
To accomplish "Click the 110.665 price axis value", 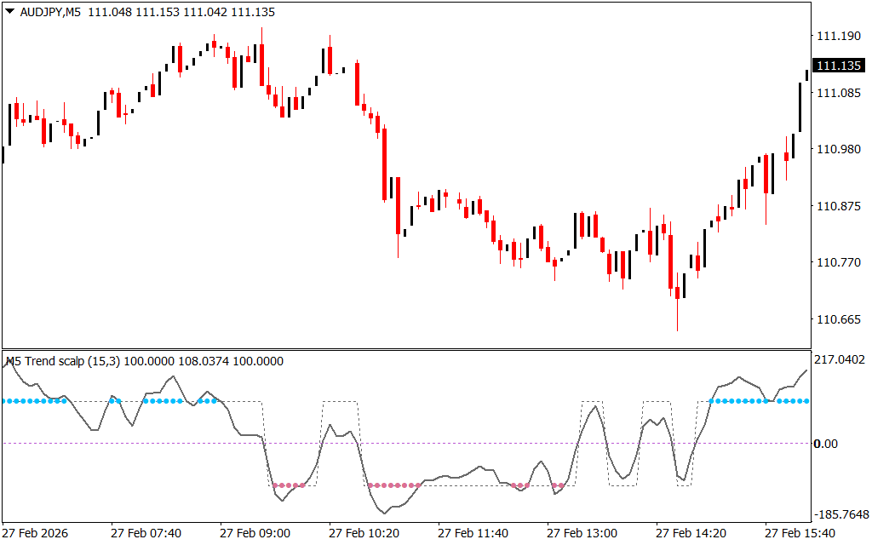I will (837, 319).
